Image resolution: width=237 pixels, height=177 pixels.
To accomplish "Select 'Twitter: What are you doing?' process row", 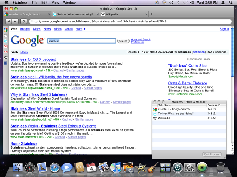I will [x=189, y=114].
